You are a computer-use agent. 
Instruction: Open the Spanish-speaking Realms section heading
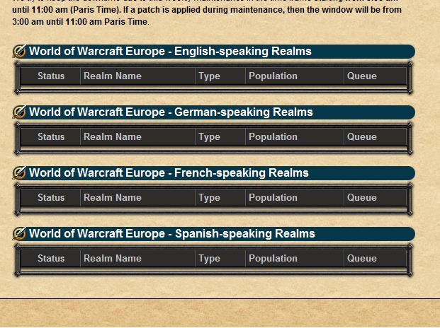click(171, 234)
